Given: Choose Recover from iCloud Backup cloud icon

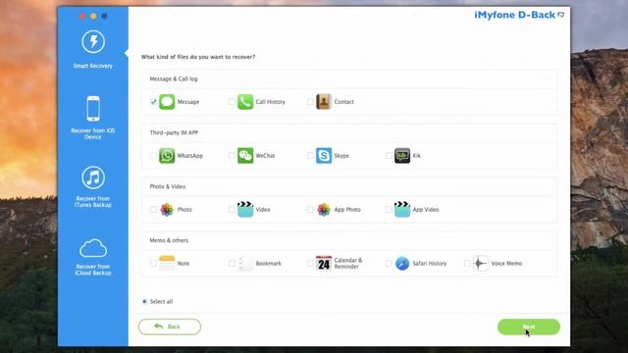Looking at the screenshot, I should coord(93,248).
